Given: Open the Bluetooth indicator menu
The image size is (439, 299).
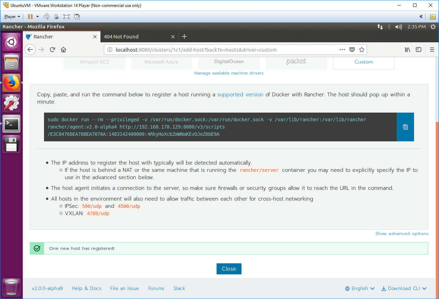Looking at the screenshot, I should point(389,27).
